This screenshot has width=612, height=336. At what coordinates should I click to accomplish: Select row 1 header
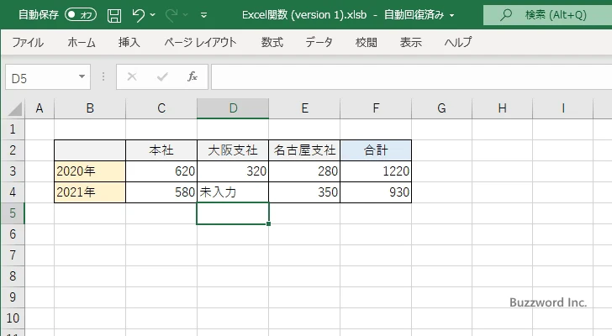(13, 129)
